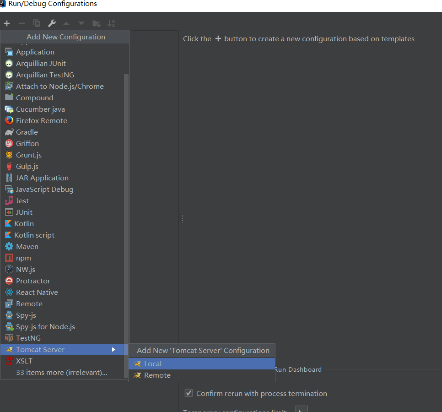Select the Kotlin configuration entry
This screenshot has width=442, height=412.
coord(62,224)
